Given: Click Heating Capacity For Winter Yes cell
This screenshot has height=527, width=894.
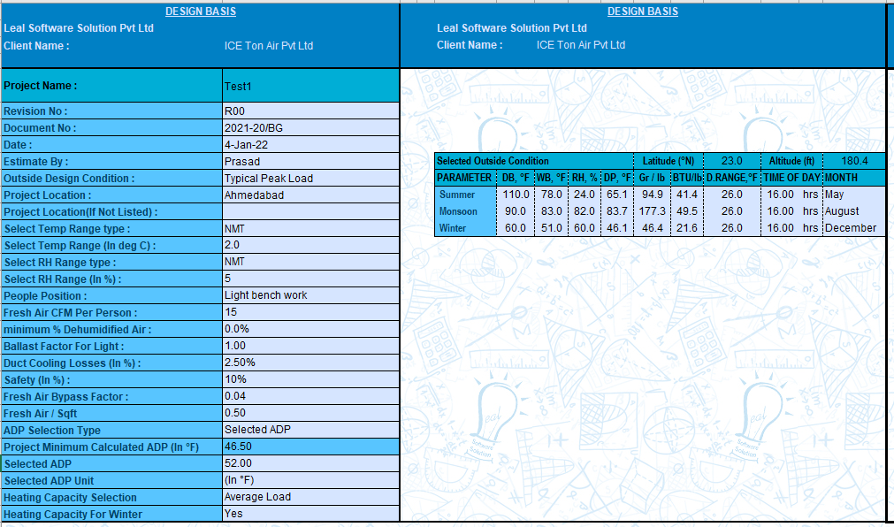Looking at the screenshot, I should click(310, 514).
